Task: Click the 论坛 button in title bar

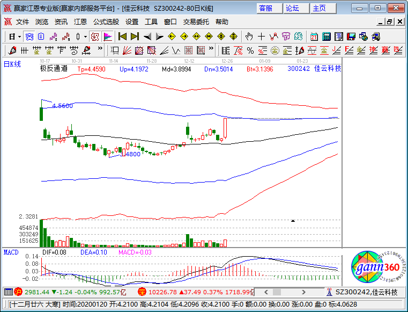Action: coord(292,8)
